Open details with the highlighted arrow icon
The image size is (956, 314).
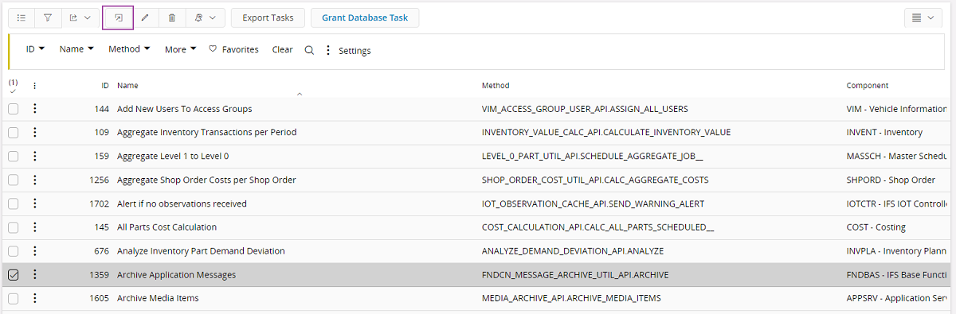coord(118,17)
